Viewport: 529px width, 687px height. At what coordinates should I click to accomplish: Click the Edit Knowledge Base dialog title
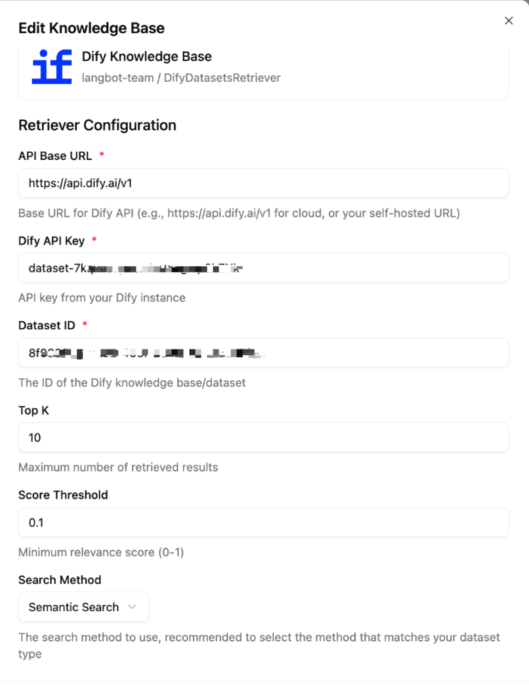point(91,28)
